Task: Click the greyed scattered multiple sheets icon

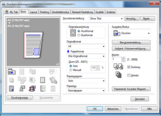Action: point(22,80)
